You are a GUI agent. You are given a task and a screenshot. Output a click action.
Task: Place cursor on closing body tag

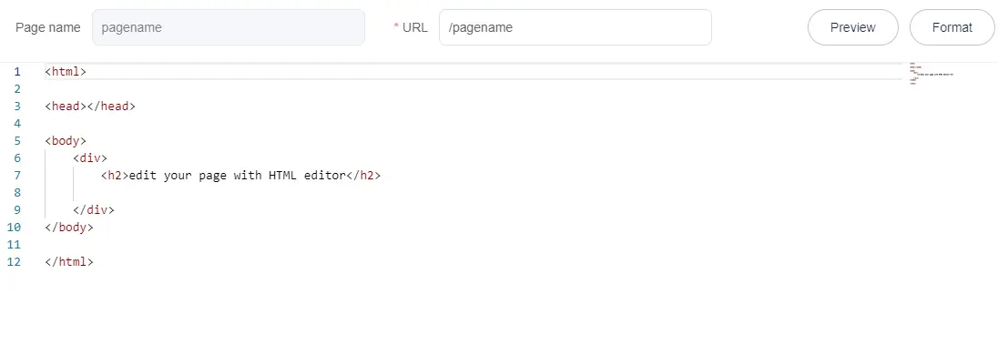pyautogui.click(x=69, y=228)
